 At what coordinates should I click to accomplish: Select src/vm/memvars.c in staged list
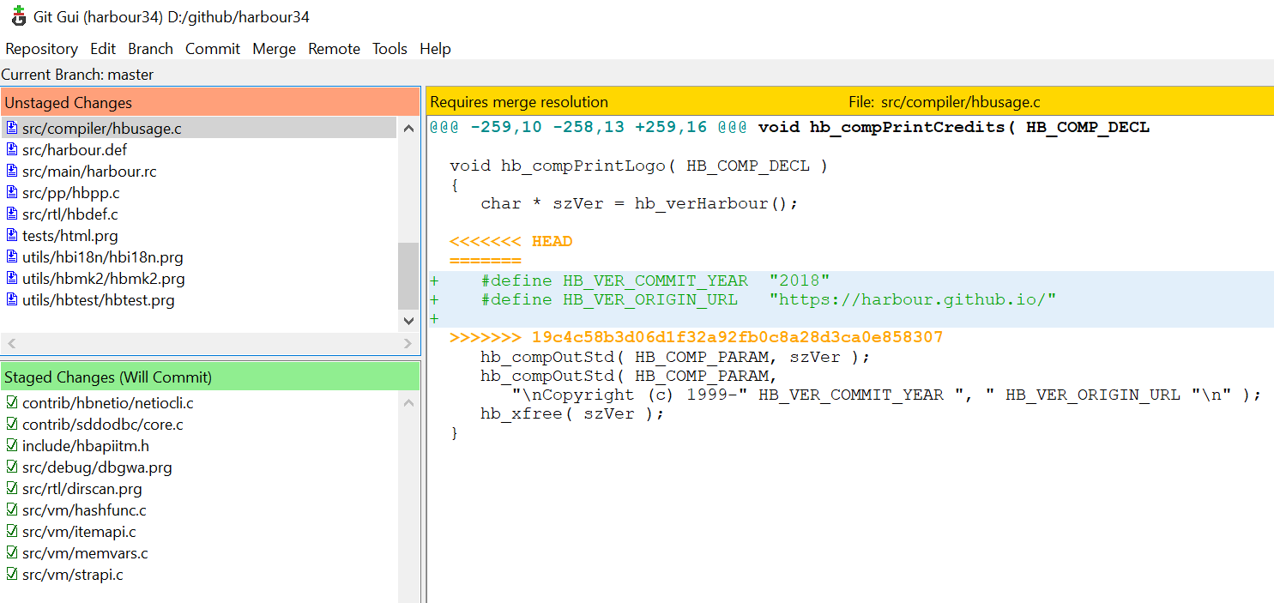(x=85, y=553)
